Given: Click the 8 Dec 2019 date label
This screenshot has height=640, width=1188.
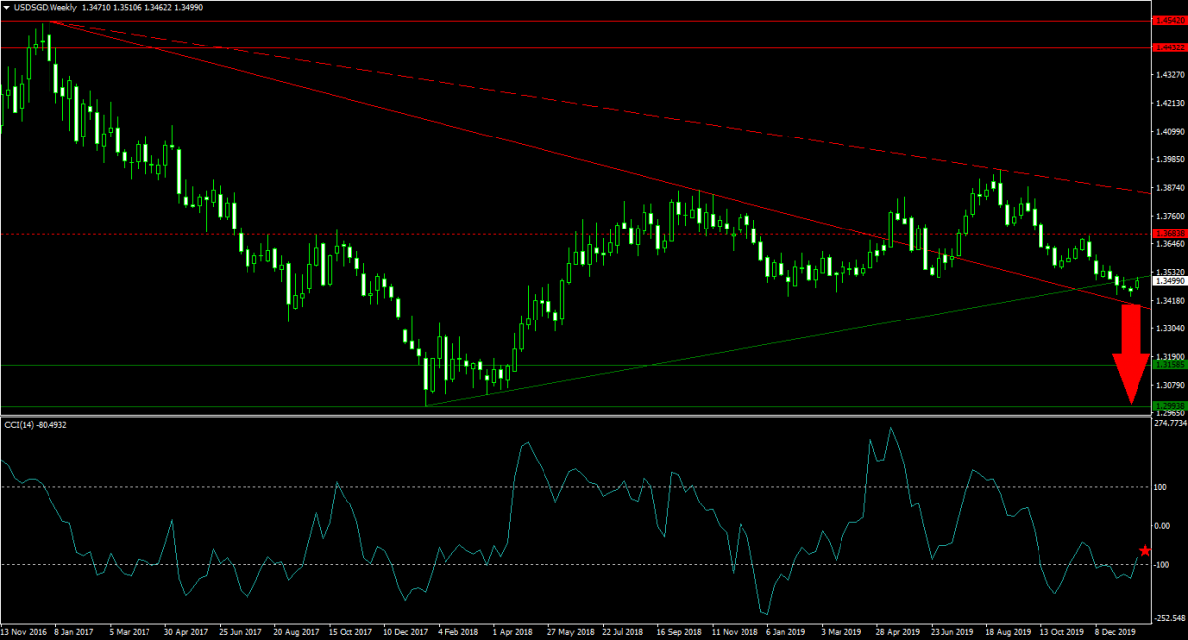Looking at the screenshot, I should coord(1115,630).
